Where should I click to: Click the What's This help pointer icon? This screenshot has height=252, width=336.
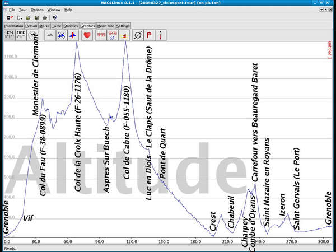[x=54, y=17]
